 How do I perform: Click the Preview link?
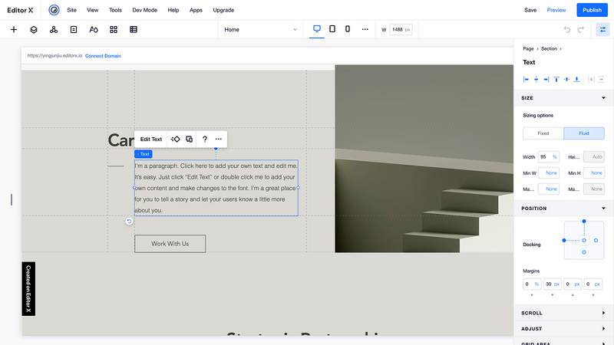coord(556,10)
